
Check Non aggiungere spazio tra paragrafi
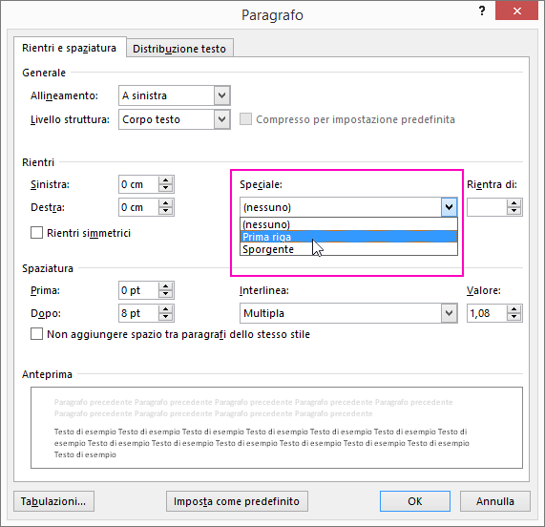point(37,334)
